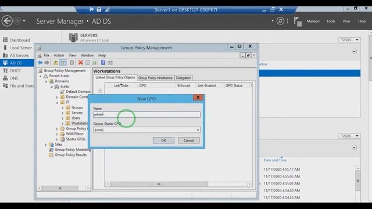Open the File menu in Group Policy Management

point(46,55)
